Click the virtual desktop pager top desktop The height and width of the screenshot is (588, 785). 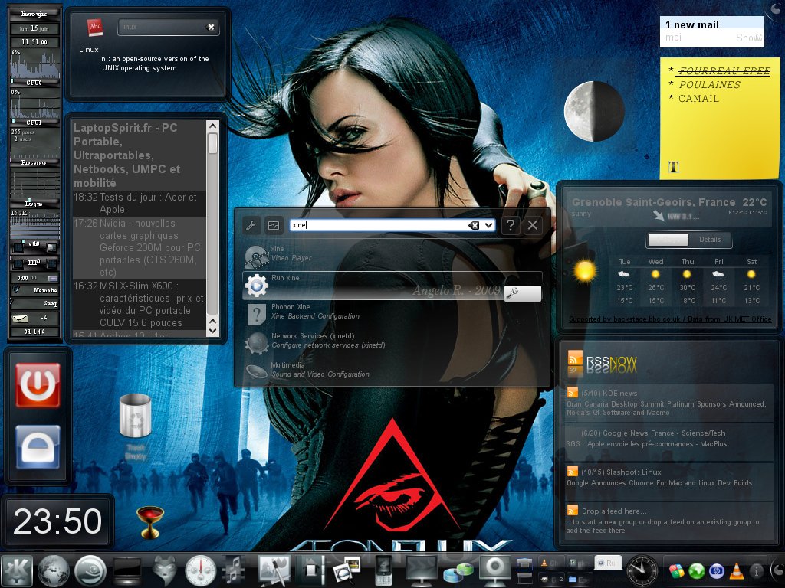(524, 564)
